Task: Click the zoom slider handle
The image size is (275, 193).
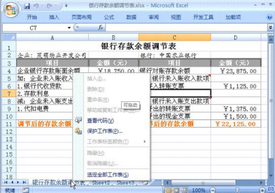Action: point(237,190)
